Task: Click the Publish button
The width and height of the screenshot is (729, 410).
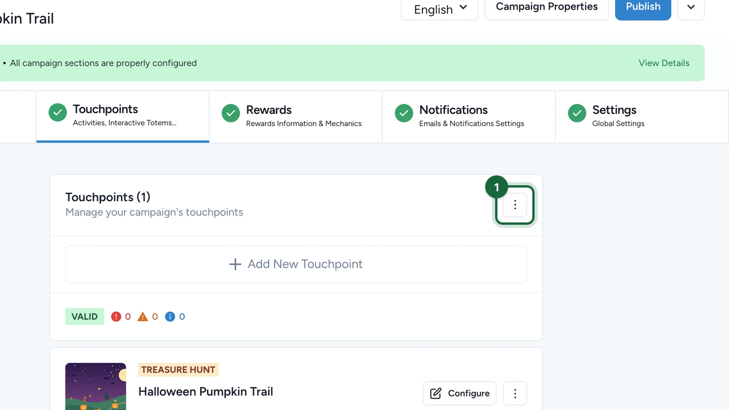Action: 643,8
